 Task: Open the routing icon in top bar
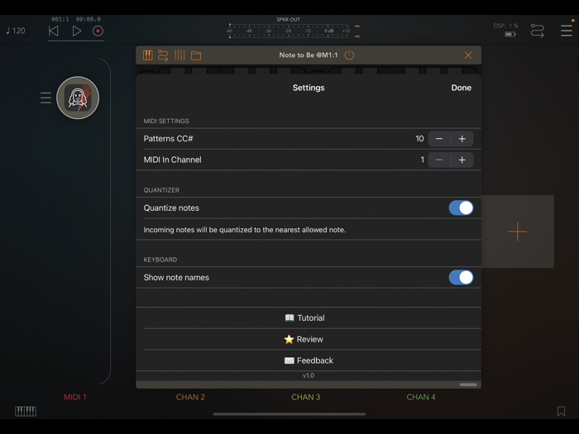(x=538, y=31)
